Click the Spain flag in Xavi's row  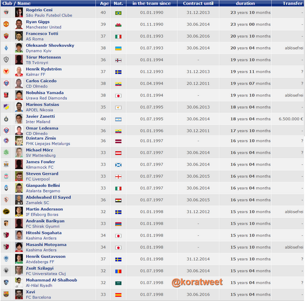tap(118, 295)
